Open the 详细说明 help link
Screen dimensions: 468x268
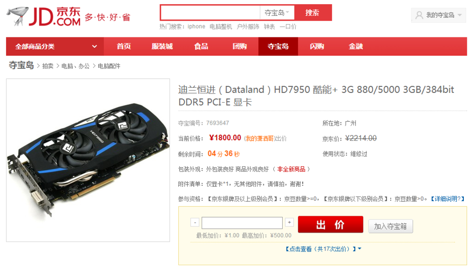(x=447, y=199)
